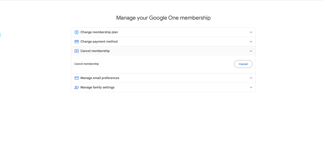Expand the Change membership plan chevron
This screenshot has width=323, height=144.
(x=251, y=32)
